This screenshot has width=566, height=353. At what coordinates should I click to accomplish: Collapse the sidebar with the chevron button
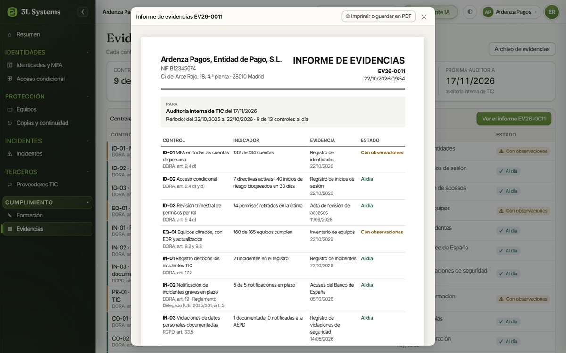pos(83,12)
